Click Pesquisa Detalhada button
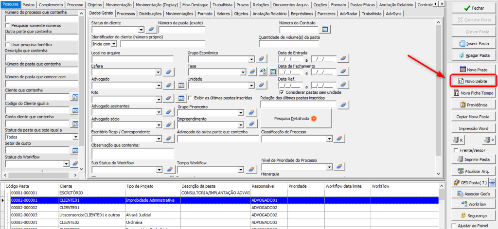The height and width of the screenshot is (229, 498). 296,119
